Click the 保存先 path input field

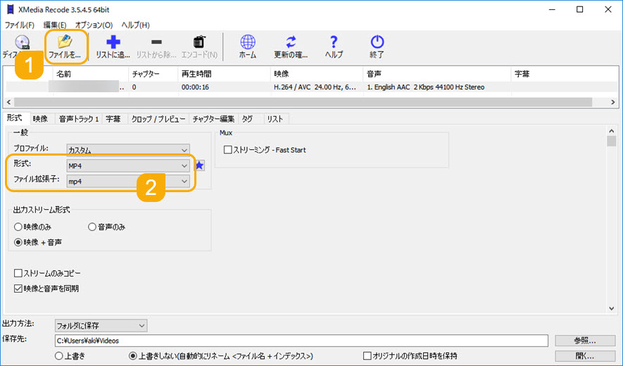[301, 341]
